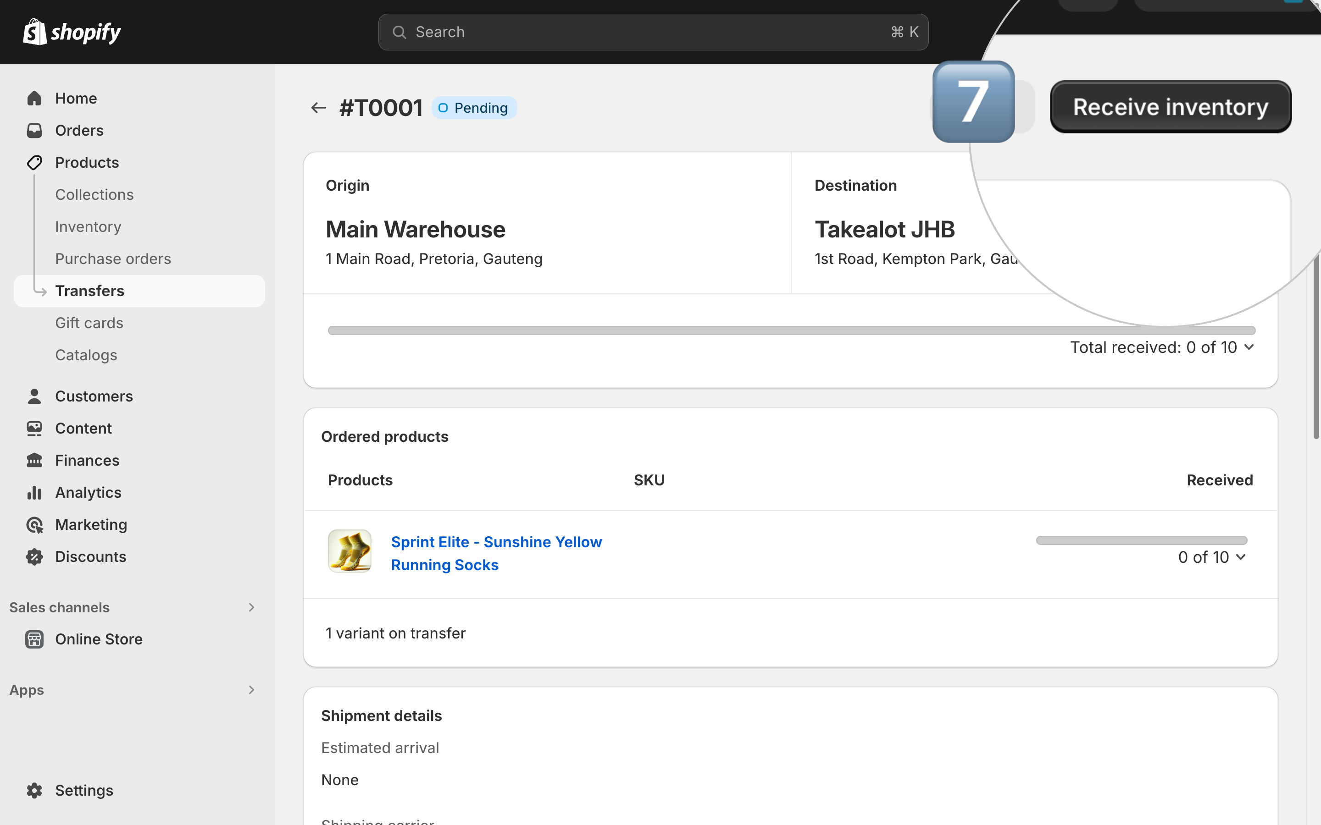Click the total received progress bar
The image size is (1321, 825).
click(792, 330)
